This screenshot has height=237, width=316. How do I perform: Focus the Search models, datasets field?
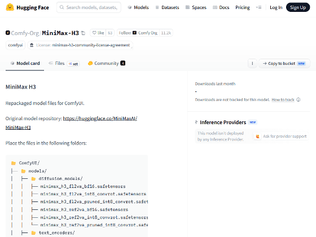coord(89,7)
